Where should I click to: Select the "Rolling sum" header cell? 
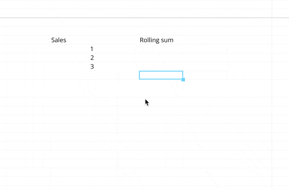(x=161, y=40)
